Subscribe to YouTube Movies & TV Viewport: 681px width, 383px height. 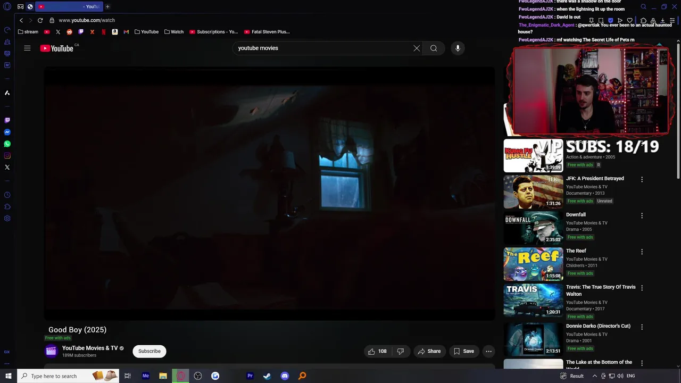[x=150, y=351]
